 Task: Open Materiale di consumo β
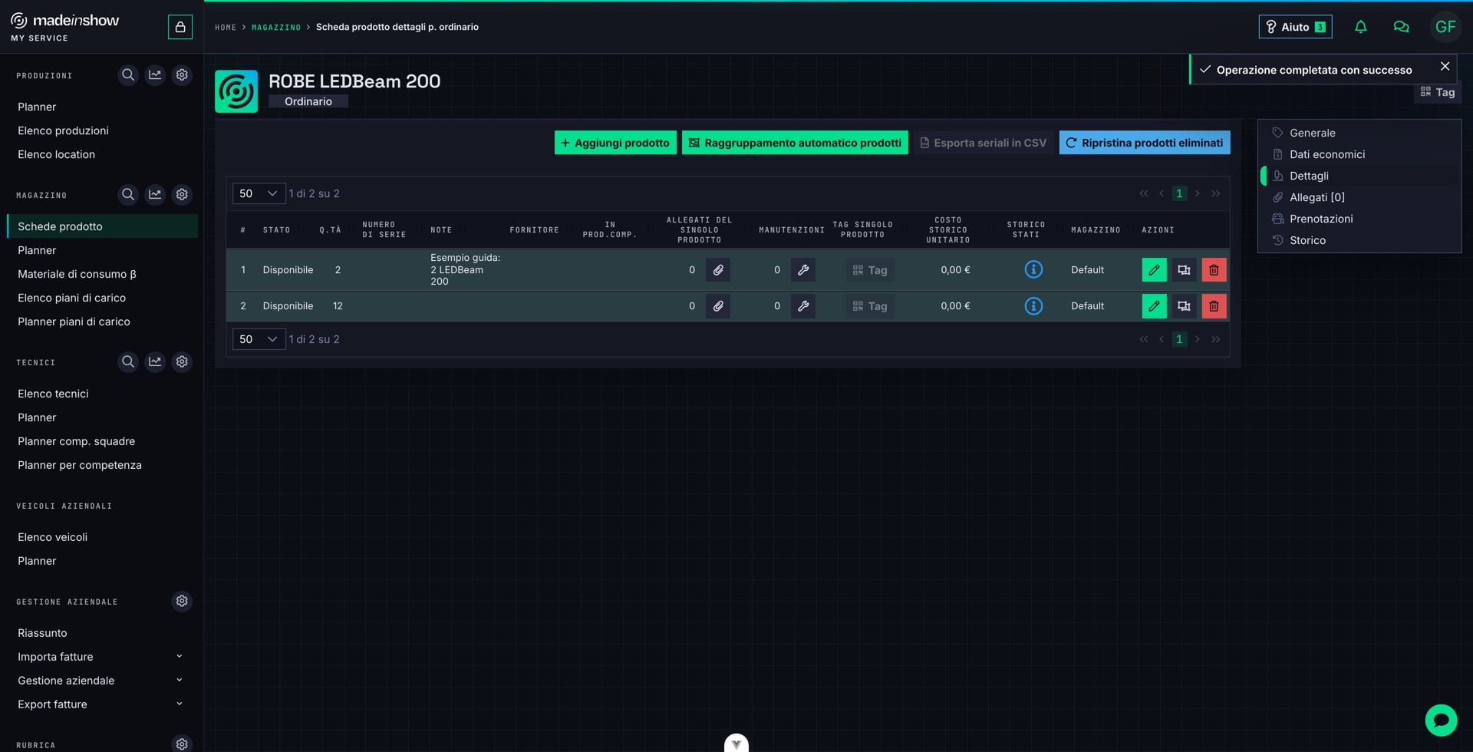pos(77,274)
